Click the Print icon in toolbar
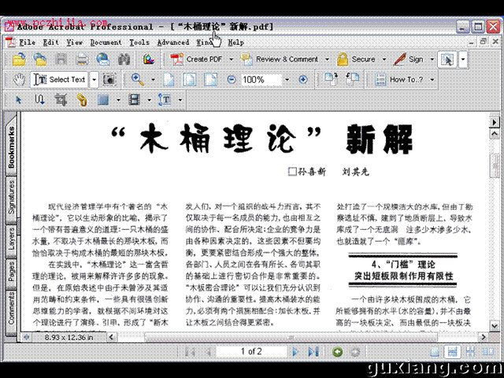 [82, 60]
